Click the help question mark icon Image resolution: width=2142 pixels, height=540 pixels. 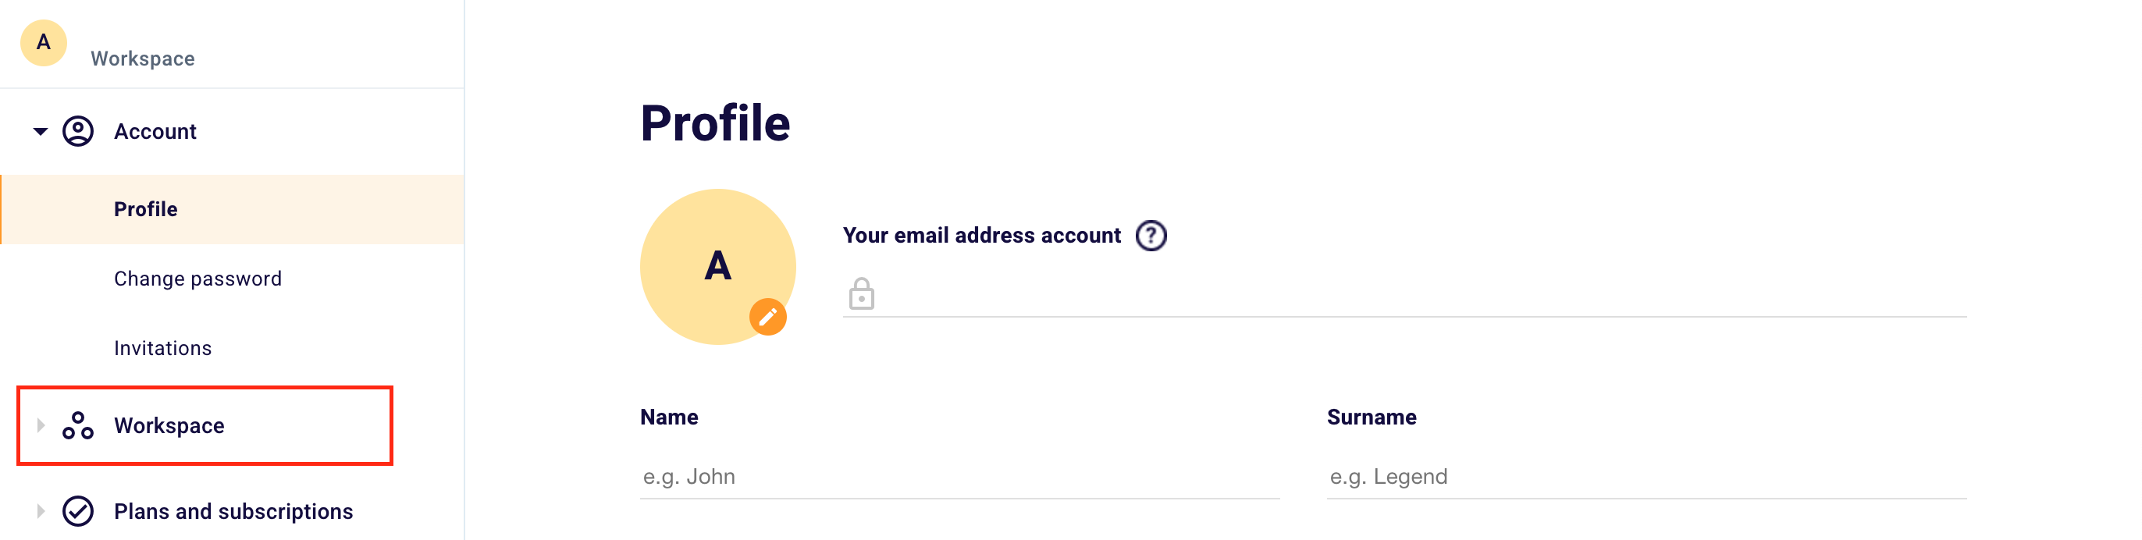click(1151, 236)
